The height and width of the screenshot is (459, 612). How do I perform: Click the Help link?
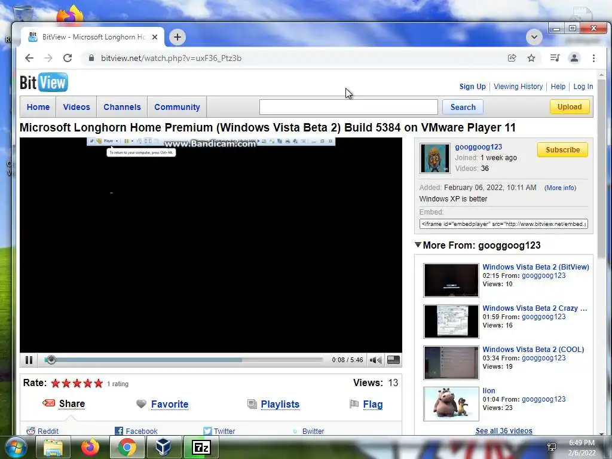click(x=558, y=87)
